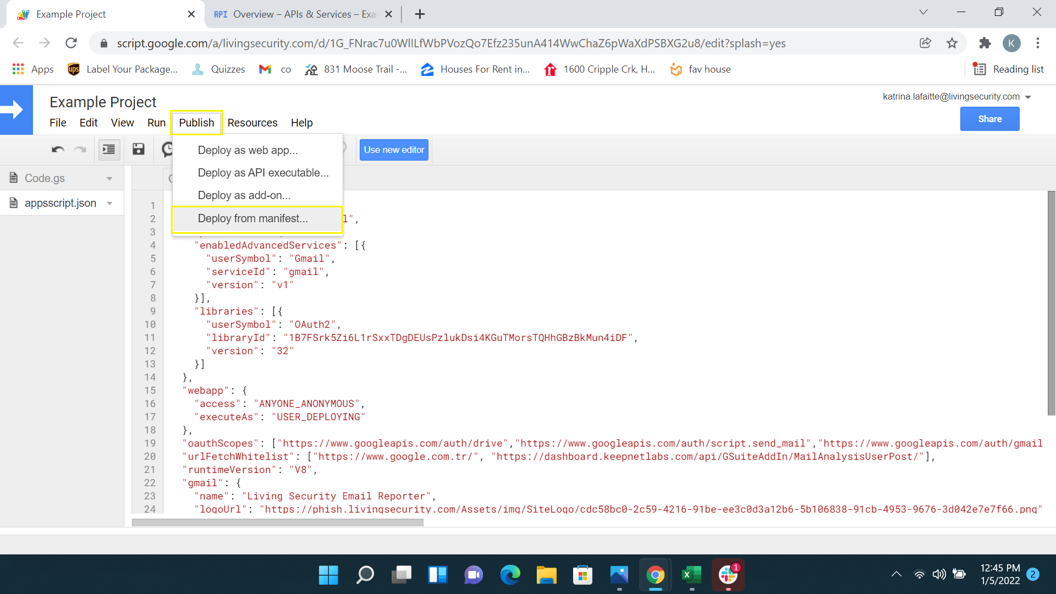Image resolution: width=1056 pixels, height=594 pixels.
Task: Open a new tab with plus icon
Action: [420, 14]
